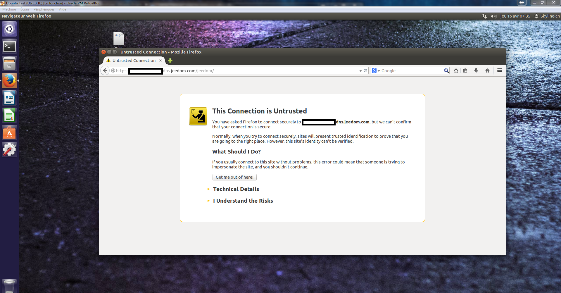Screen dimensions: 561x293
Task: Click the Firefox icon in the launcher
Action: pyautogui.click(x=9, y=81)
